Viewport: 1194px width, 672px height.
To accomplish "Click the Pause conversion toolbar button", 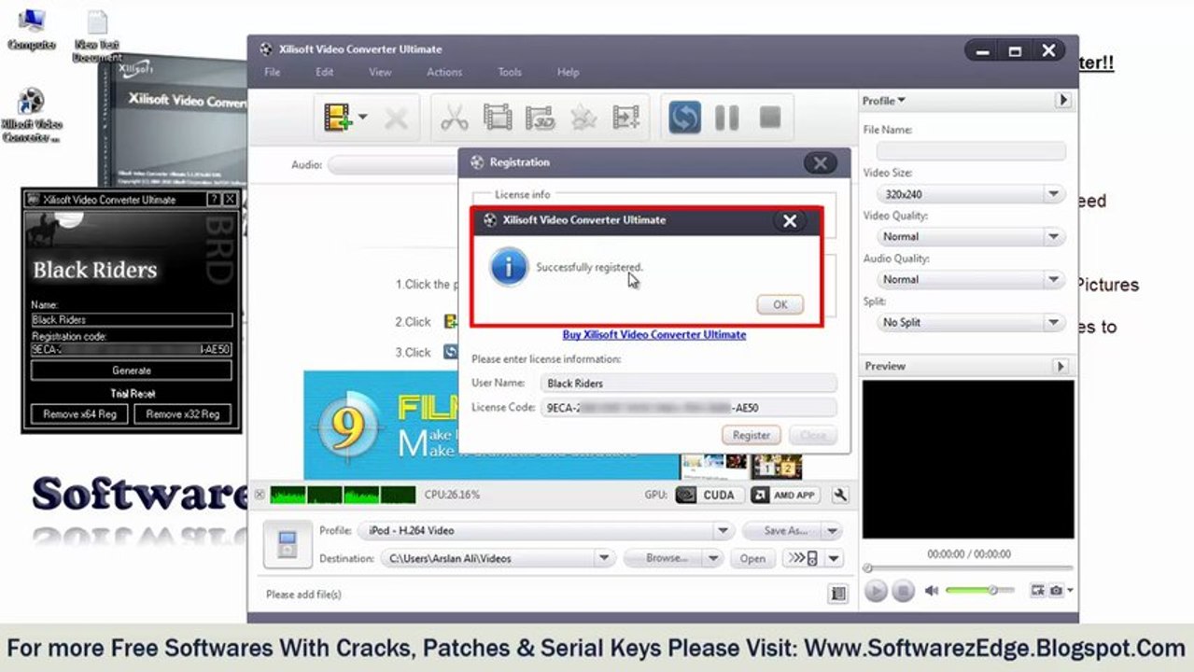I will point(726,118).
